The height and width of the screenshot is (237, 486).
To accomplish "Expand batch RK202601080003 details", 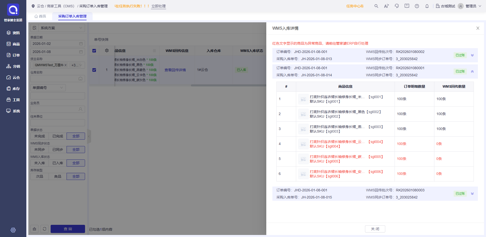I will click(x=472, y=194).
